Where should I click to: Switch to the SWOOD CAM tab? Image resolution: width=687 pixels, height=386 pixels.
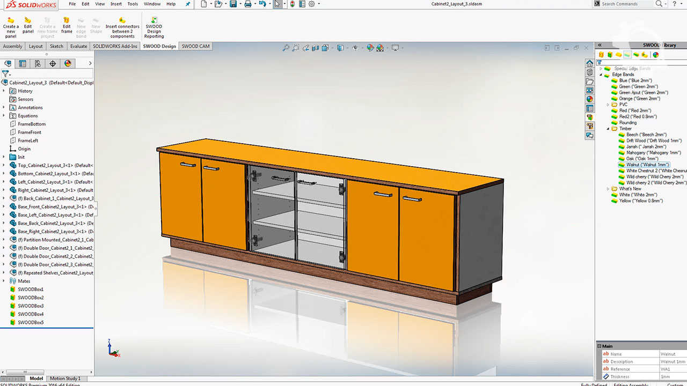coord(195,46)
